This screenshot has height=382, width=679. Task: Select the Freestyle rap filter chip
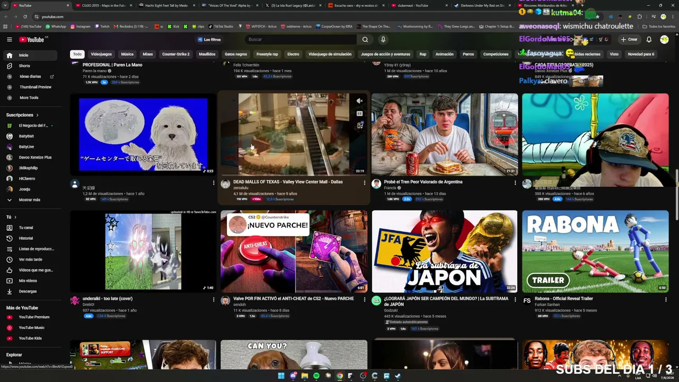[x=267, y=54]
